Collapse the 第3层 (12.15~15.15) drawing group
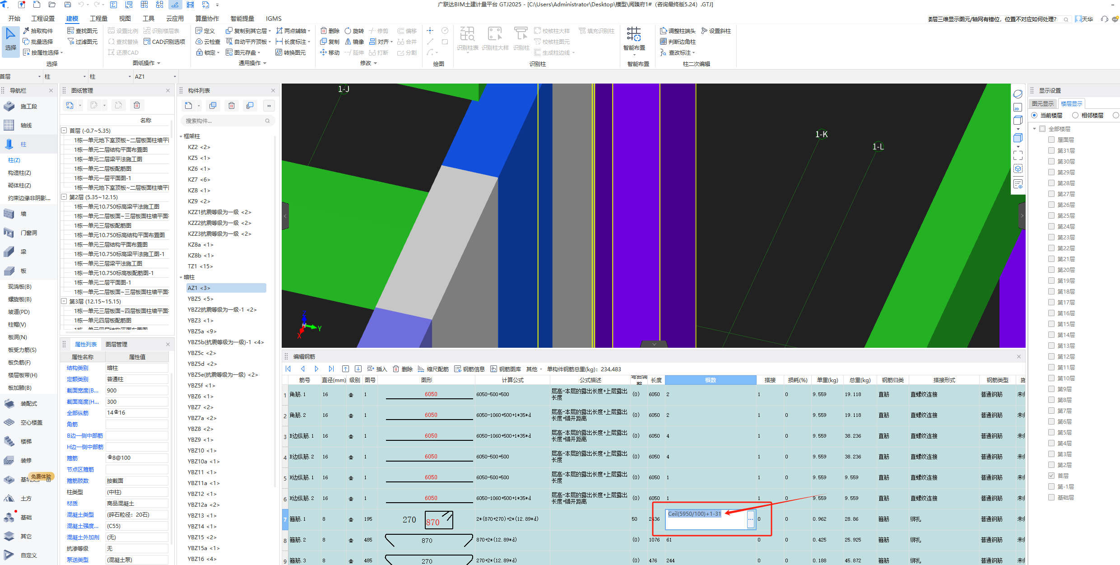The image size is (1120, 565). [x=64, y=301]
